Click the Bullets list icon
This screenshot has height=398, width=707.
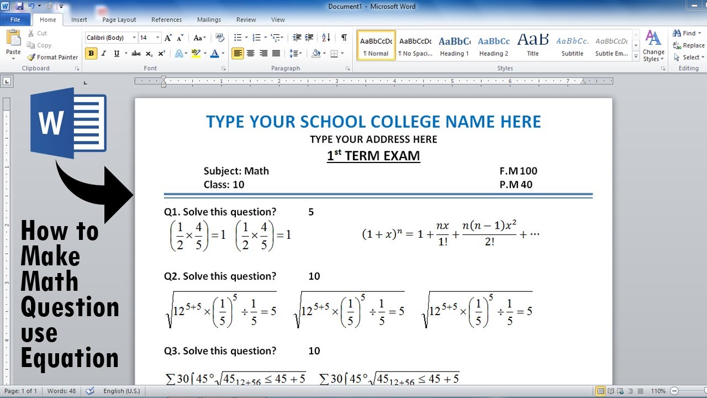click(x=238, y=38)
